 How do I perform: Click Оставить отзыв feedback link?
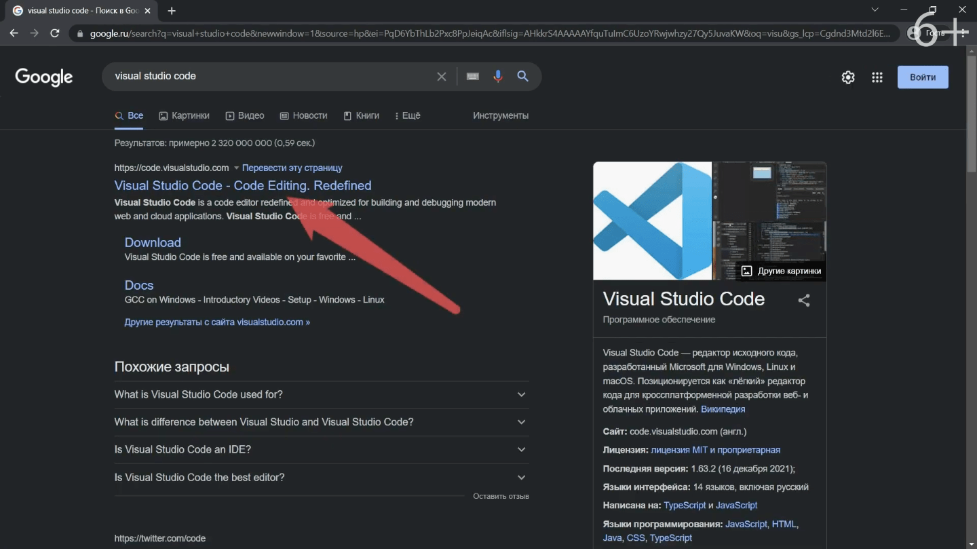click(x=501, y=496)
